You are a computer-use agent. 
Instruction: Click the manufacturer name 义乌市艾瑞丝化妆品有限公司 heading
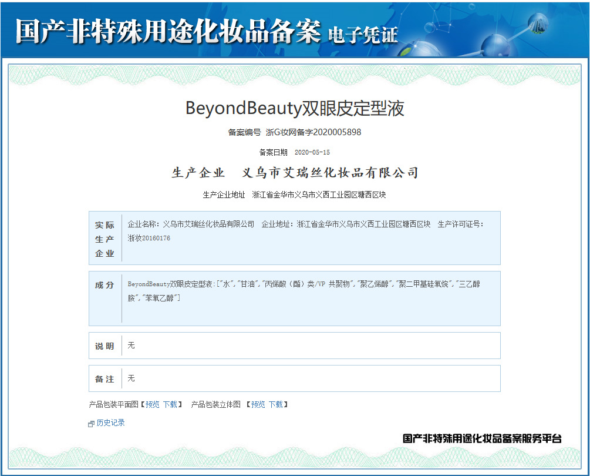pos(331,173)
